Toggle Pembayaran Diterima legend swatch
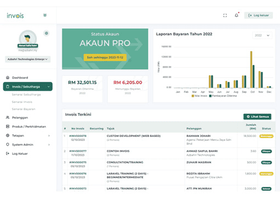This screenshot has width=280, height=209. point(210,96)
